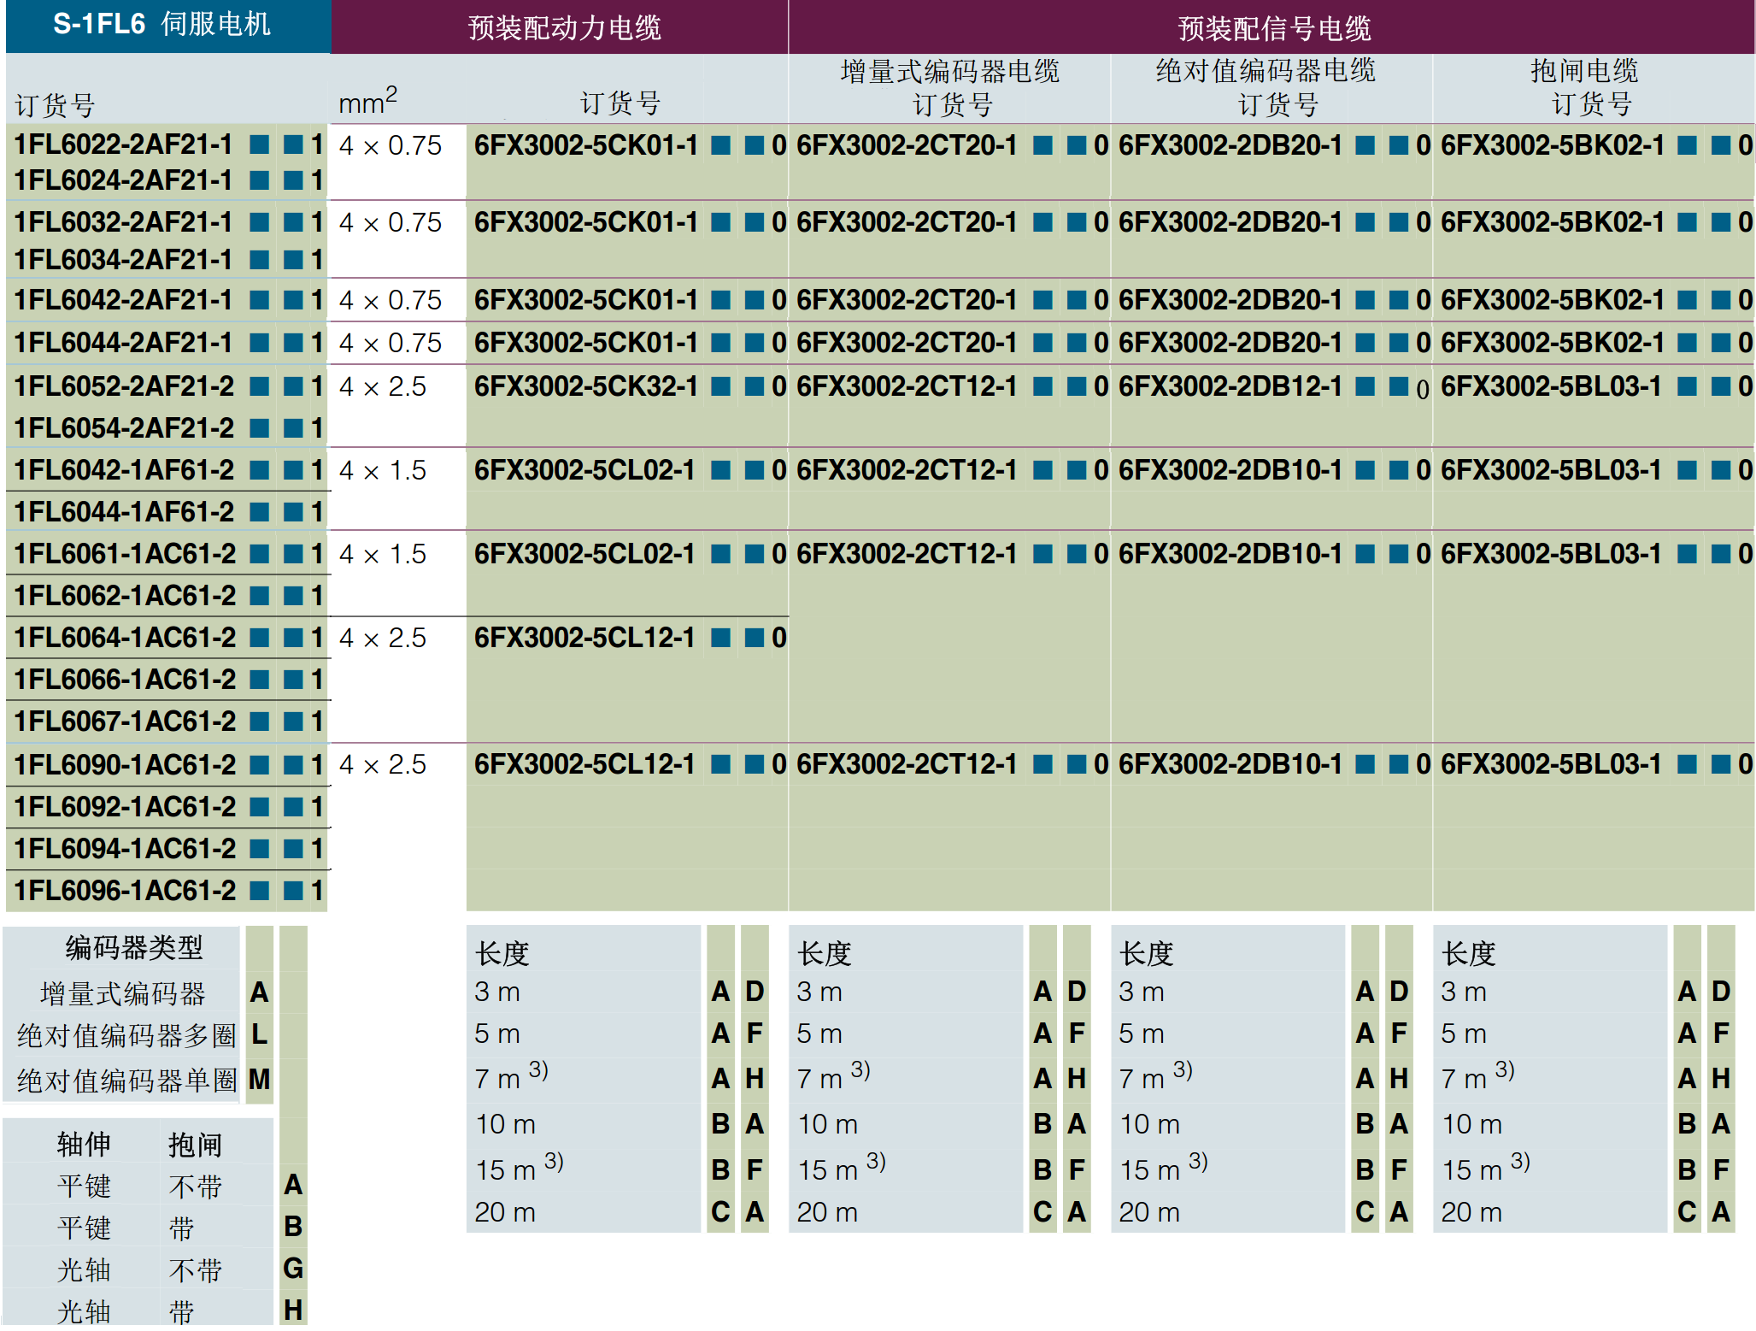The height and width of the screenshot is (1331, 1756).
Task: Select single-turn absolute encoder code letter M
Action: [x=259, y=1079]
